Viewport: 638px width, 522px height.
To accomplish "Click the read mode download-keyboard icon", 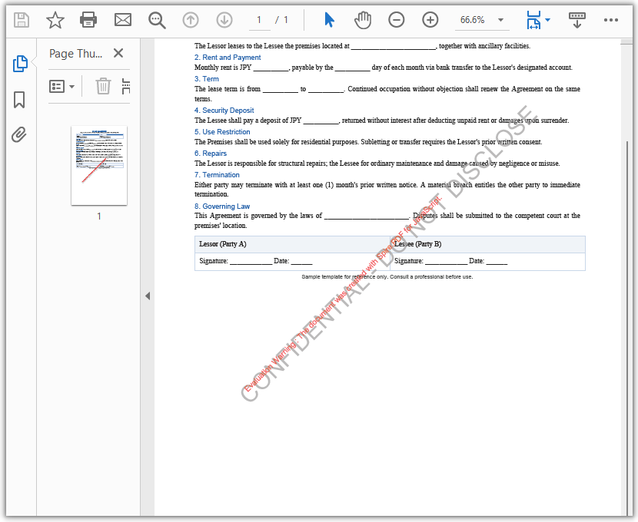I will (577, 20).
